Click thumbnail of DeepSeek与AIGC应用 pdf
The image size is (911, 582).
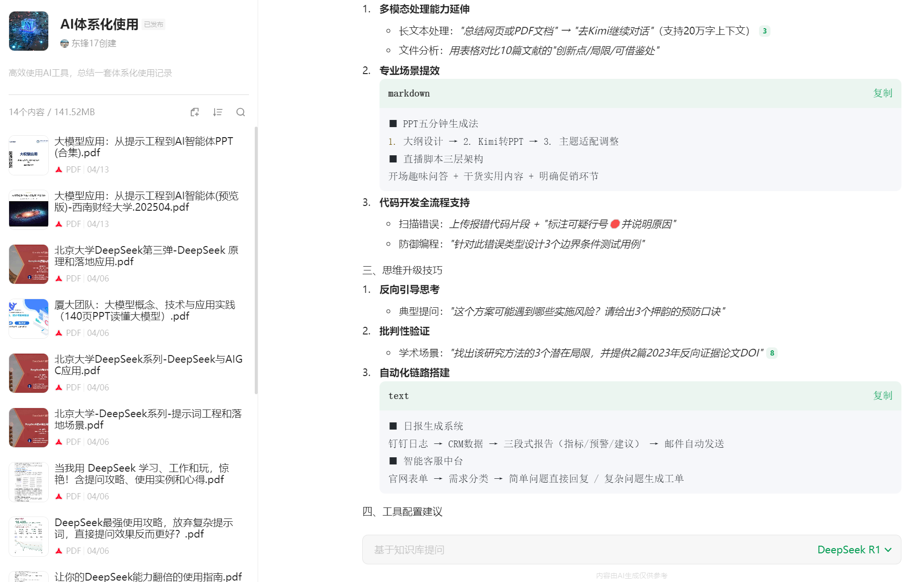pos(29,373)
